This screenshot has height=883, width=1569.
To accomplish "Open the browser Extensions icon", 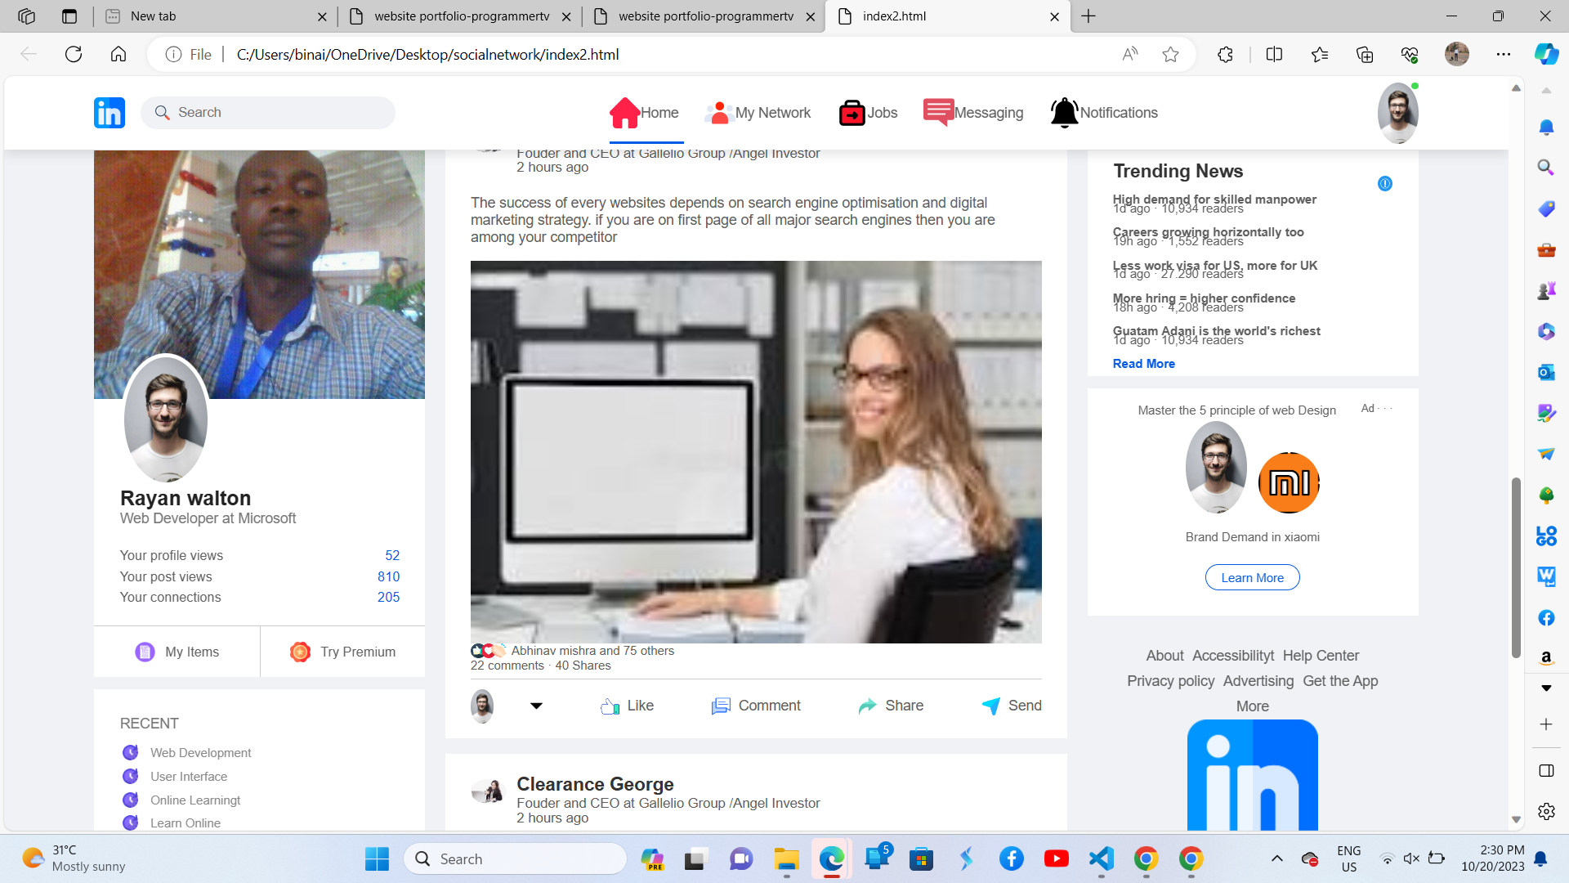I will (1225, 54).
